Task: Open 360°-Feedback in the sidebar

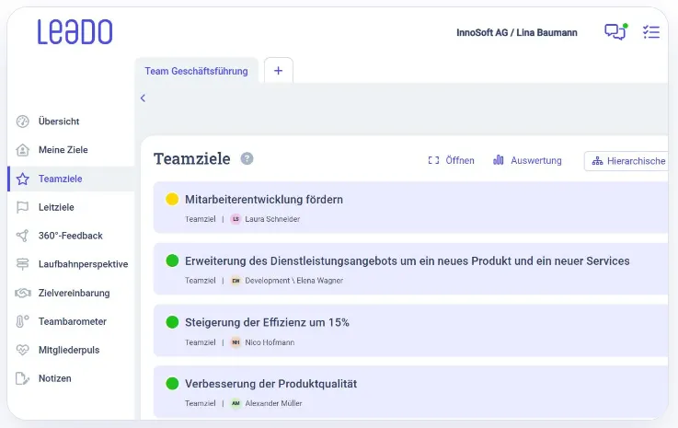Action: 71,236
